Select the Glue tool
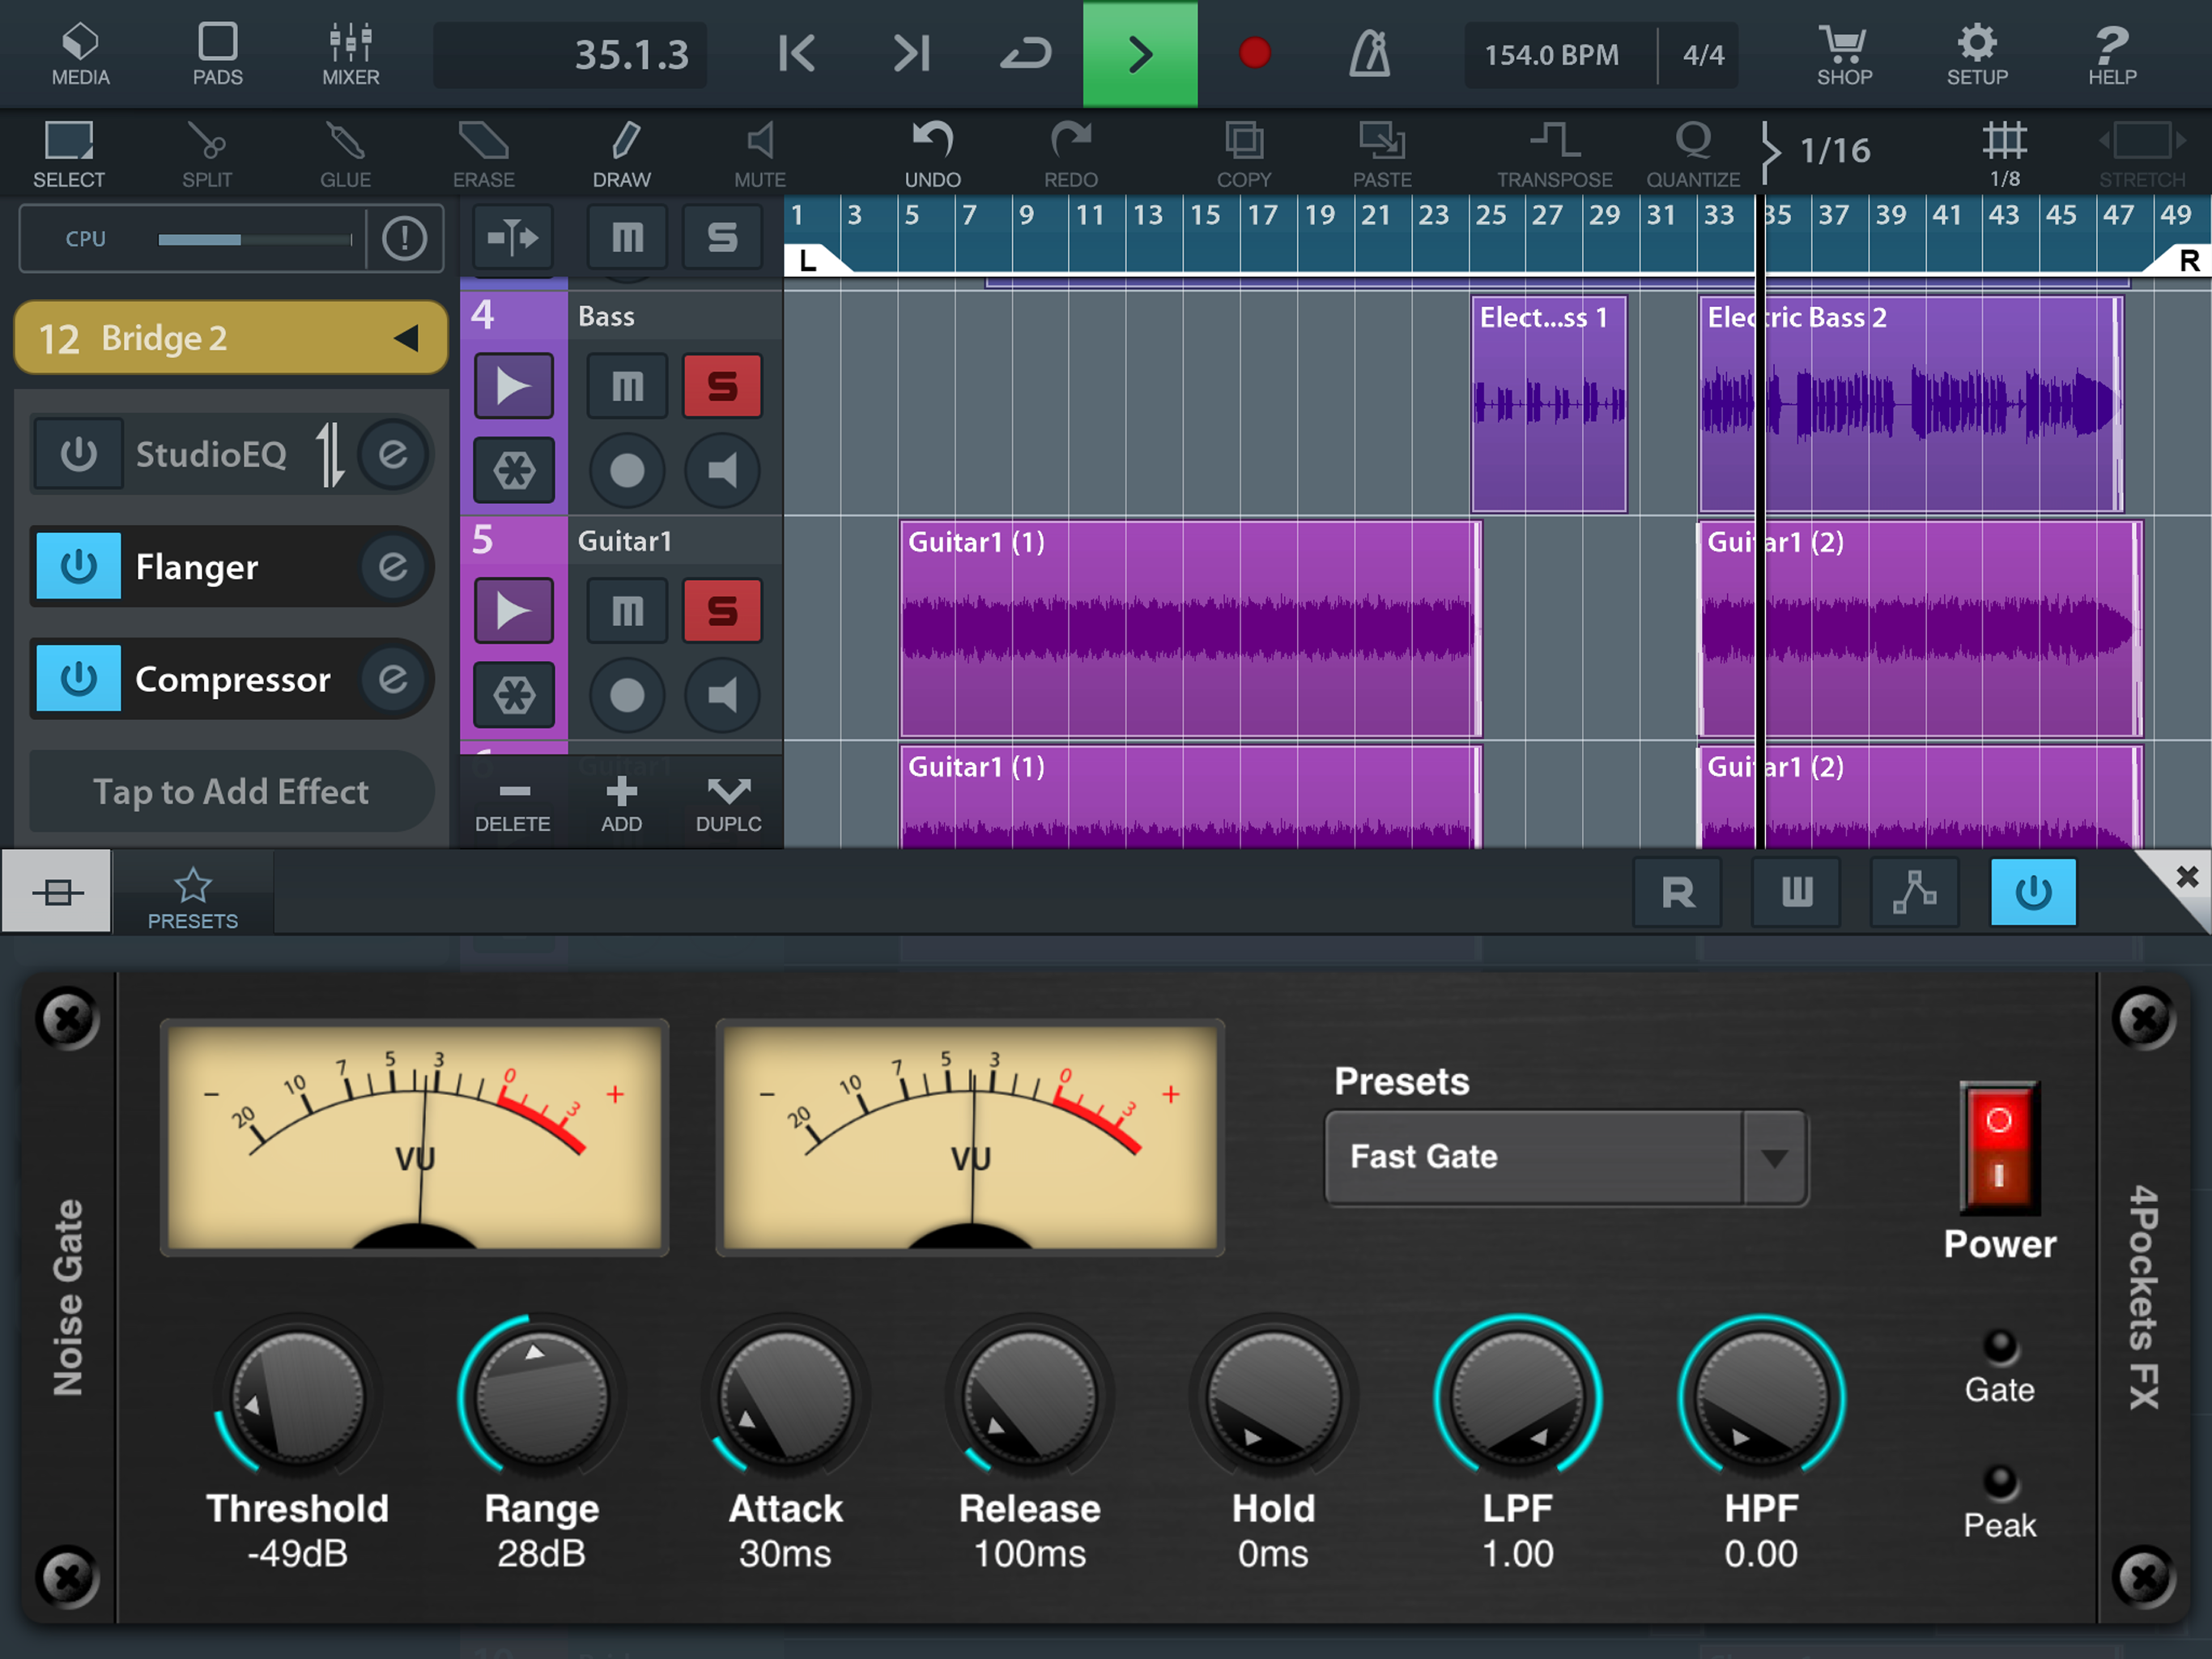The height and width of the screenshot is (1659, 2212). coord(345,154)
